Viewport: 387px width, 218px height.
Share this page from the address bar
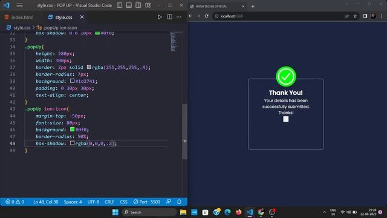pyautogui.click(x=346, y=16)
